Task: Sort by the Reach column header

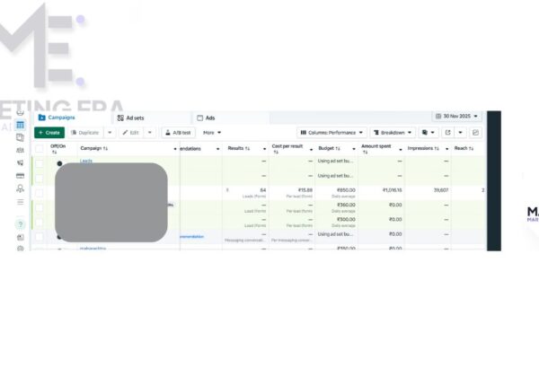Action: pyautogui.click(x=464, y=148)
